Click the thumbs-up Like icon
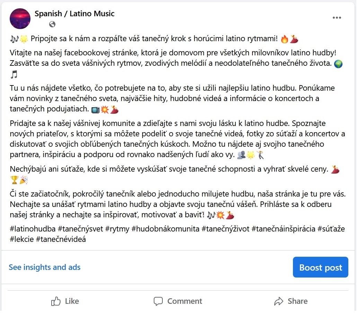This screenshot has height=318, width=357. click(56, 301)
